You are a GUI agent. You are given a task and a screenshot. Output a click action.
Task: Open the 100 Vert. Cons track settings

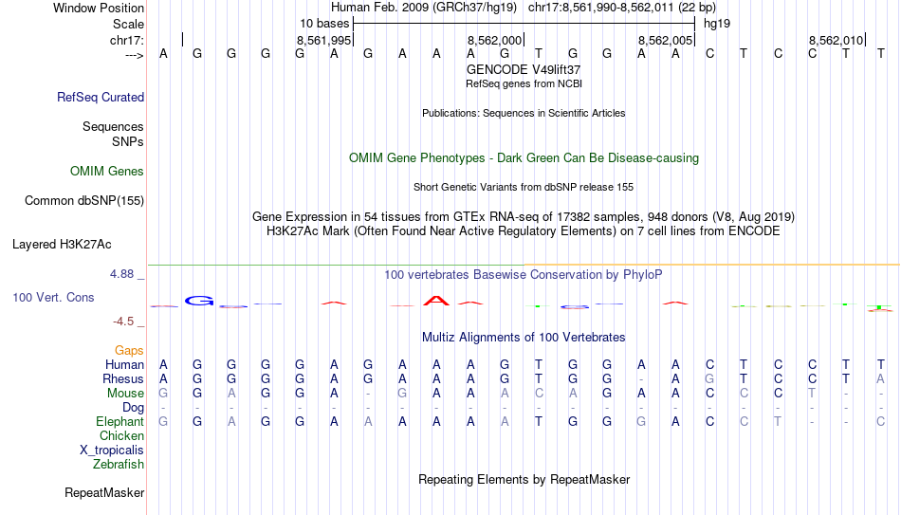pyautogui.click(x=53, y=297)
